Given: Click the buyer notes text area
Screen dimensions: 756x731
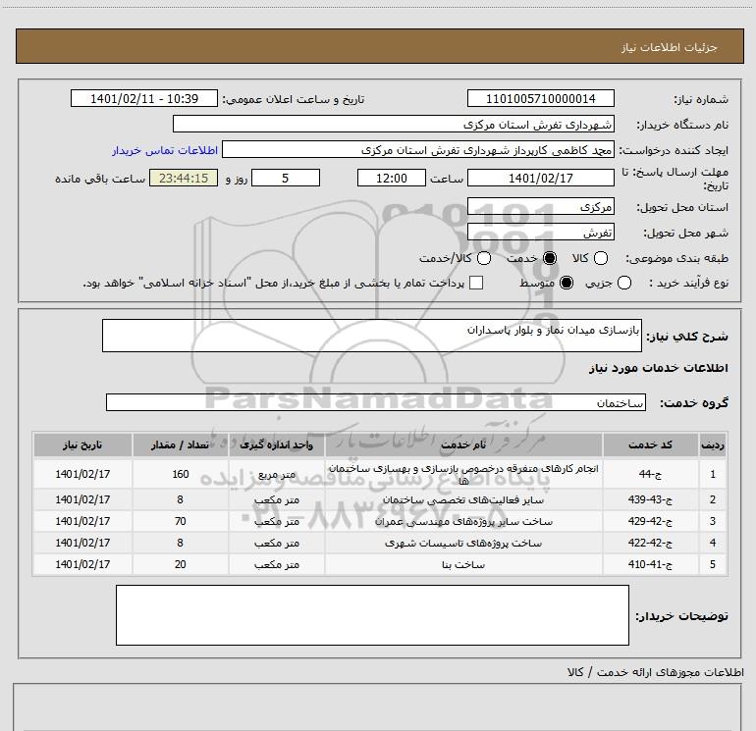Looking at the screenshot, I should [x=372, y=615].
